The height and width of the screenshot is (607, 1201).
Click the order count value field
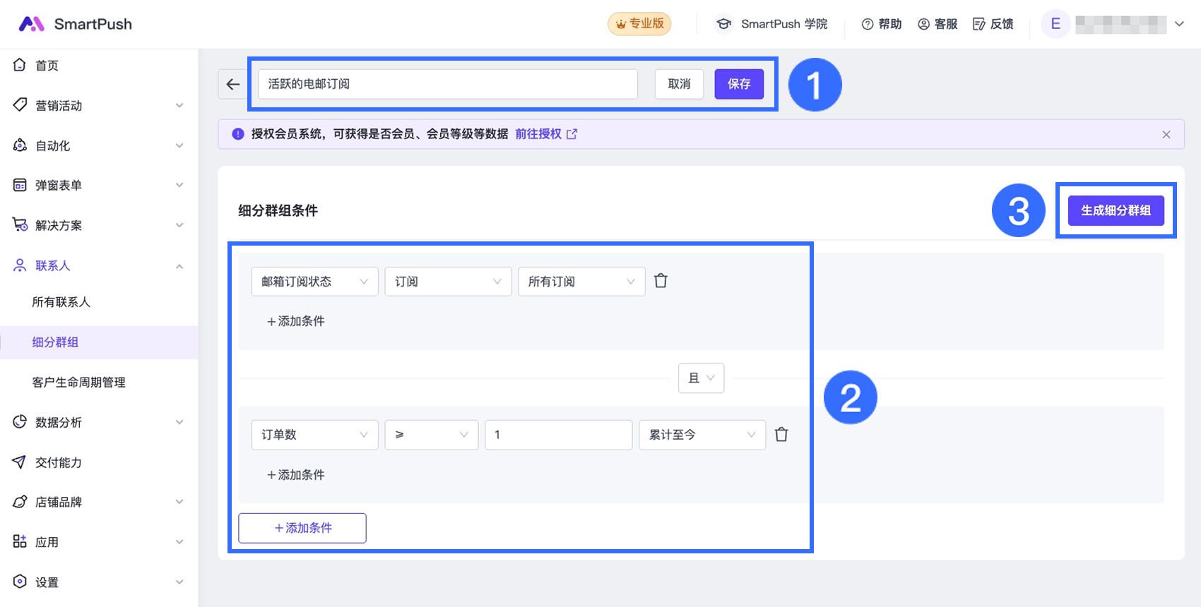[558, 435]
